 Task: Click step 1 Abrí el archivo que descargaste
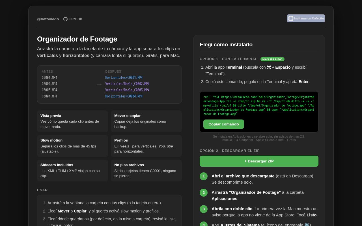pyautogui.click(x=243, y=176)
